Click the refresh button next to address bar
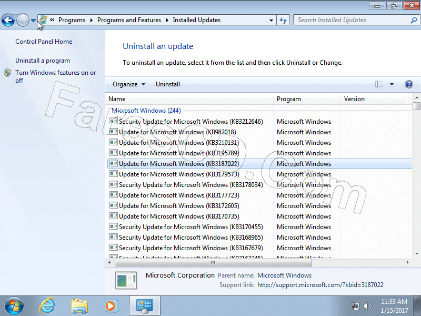The image size is (421, 316). point(283,20)
